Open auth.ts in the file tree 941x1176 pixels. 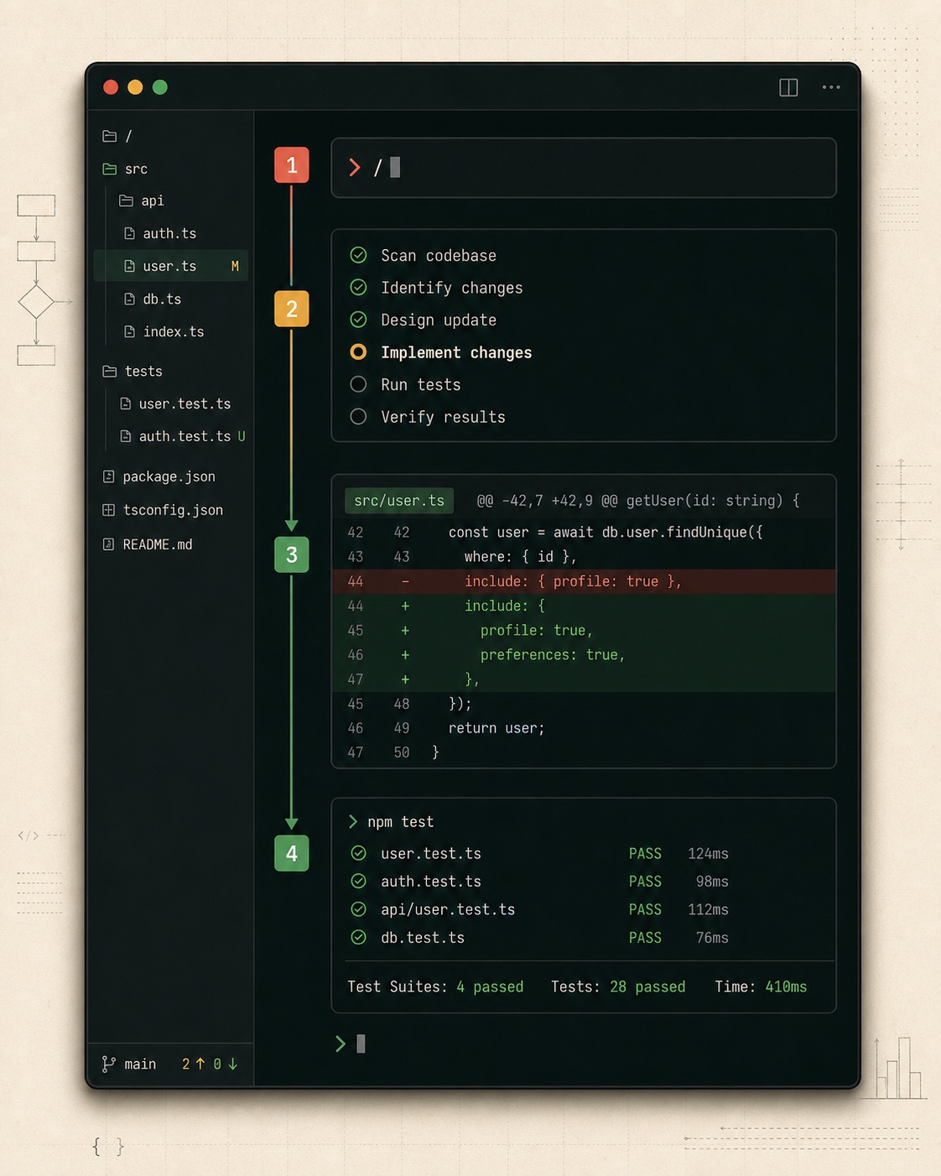point(169,233)
